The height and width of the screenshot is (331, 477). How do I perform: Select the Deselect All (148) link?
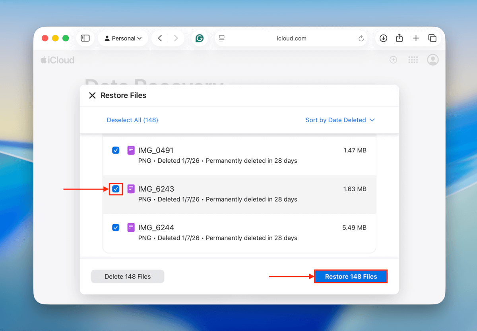coord(132,120)
